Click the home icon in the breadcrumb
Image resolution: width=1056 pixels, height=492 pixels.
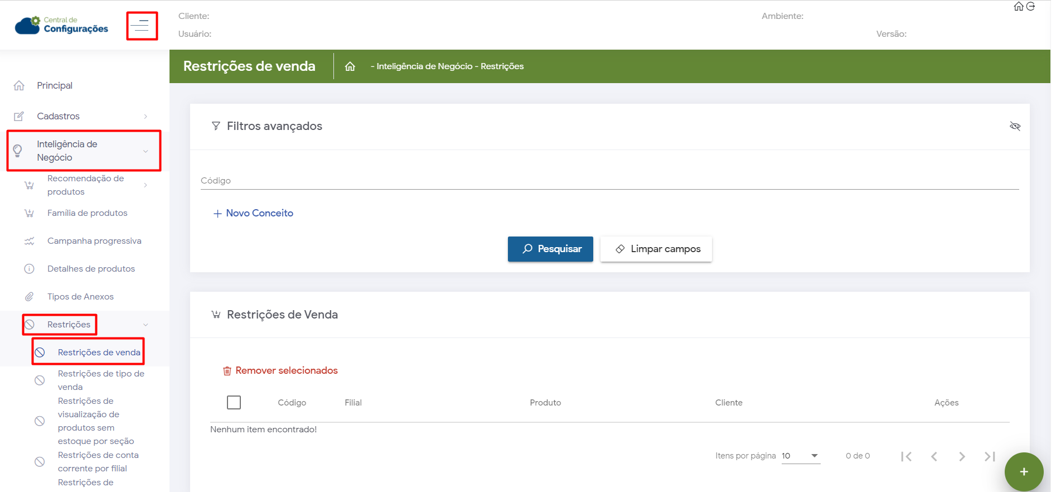350,66
